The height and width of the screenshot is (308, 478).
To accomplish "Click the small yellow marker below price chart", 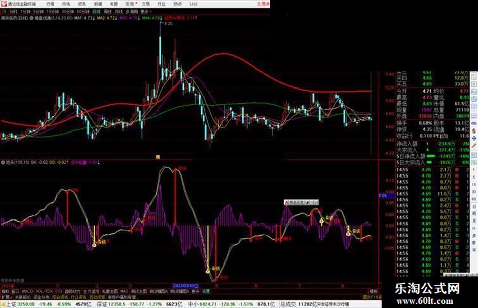I will click(x=158, y=157).
